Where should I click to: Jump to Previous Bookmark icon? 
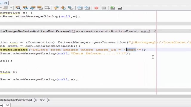(56, 8)
